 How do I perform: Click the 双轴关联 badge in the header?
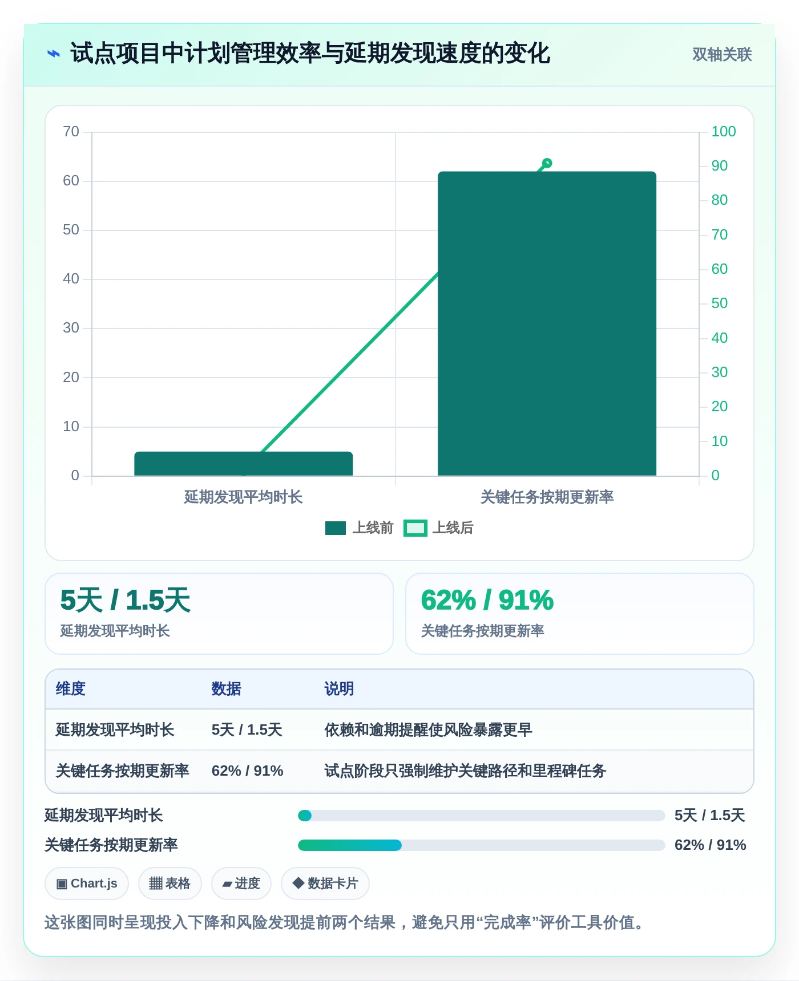click(722, 54)
